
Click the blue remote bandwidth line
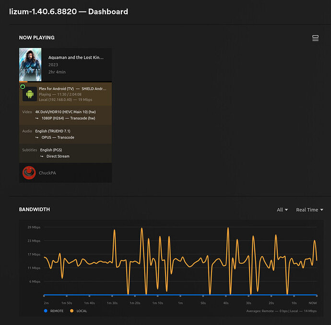[180, 295]
